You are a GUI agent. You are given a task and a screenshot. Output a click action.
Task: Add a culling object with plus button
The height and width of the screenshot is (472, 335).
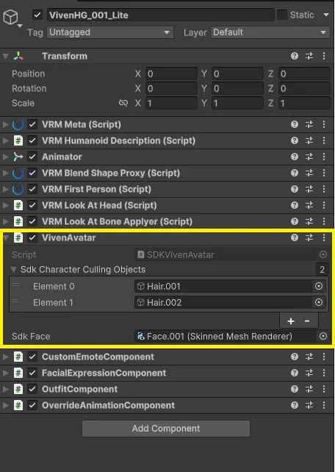290,321
